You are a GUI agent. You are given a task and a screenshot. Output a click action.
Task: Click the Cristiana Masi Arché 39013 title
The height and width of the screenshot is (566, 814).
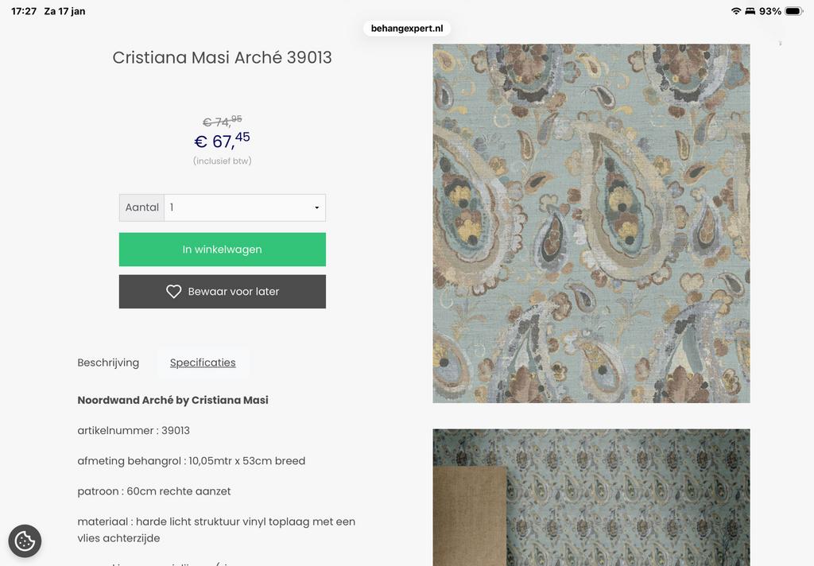tap(222, 57)
